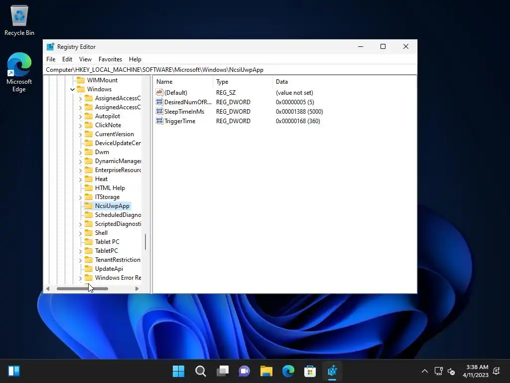Viewport: 510px width, 383px height.
Task: Expand the Heat key
Action: (80, 179)
